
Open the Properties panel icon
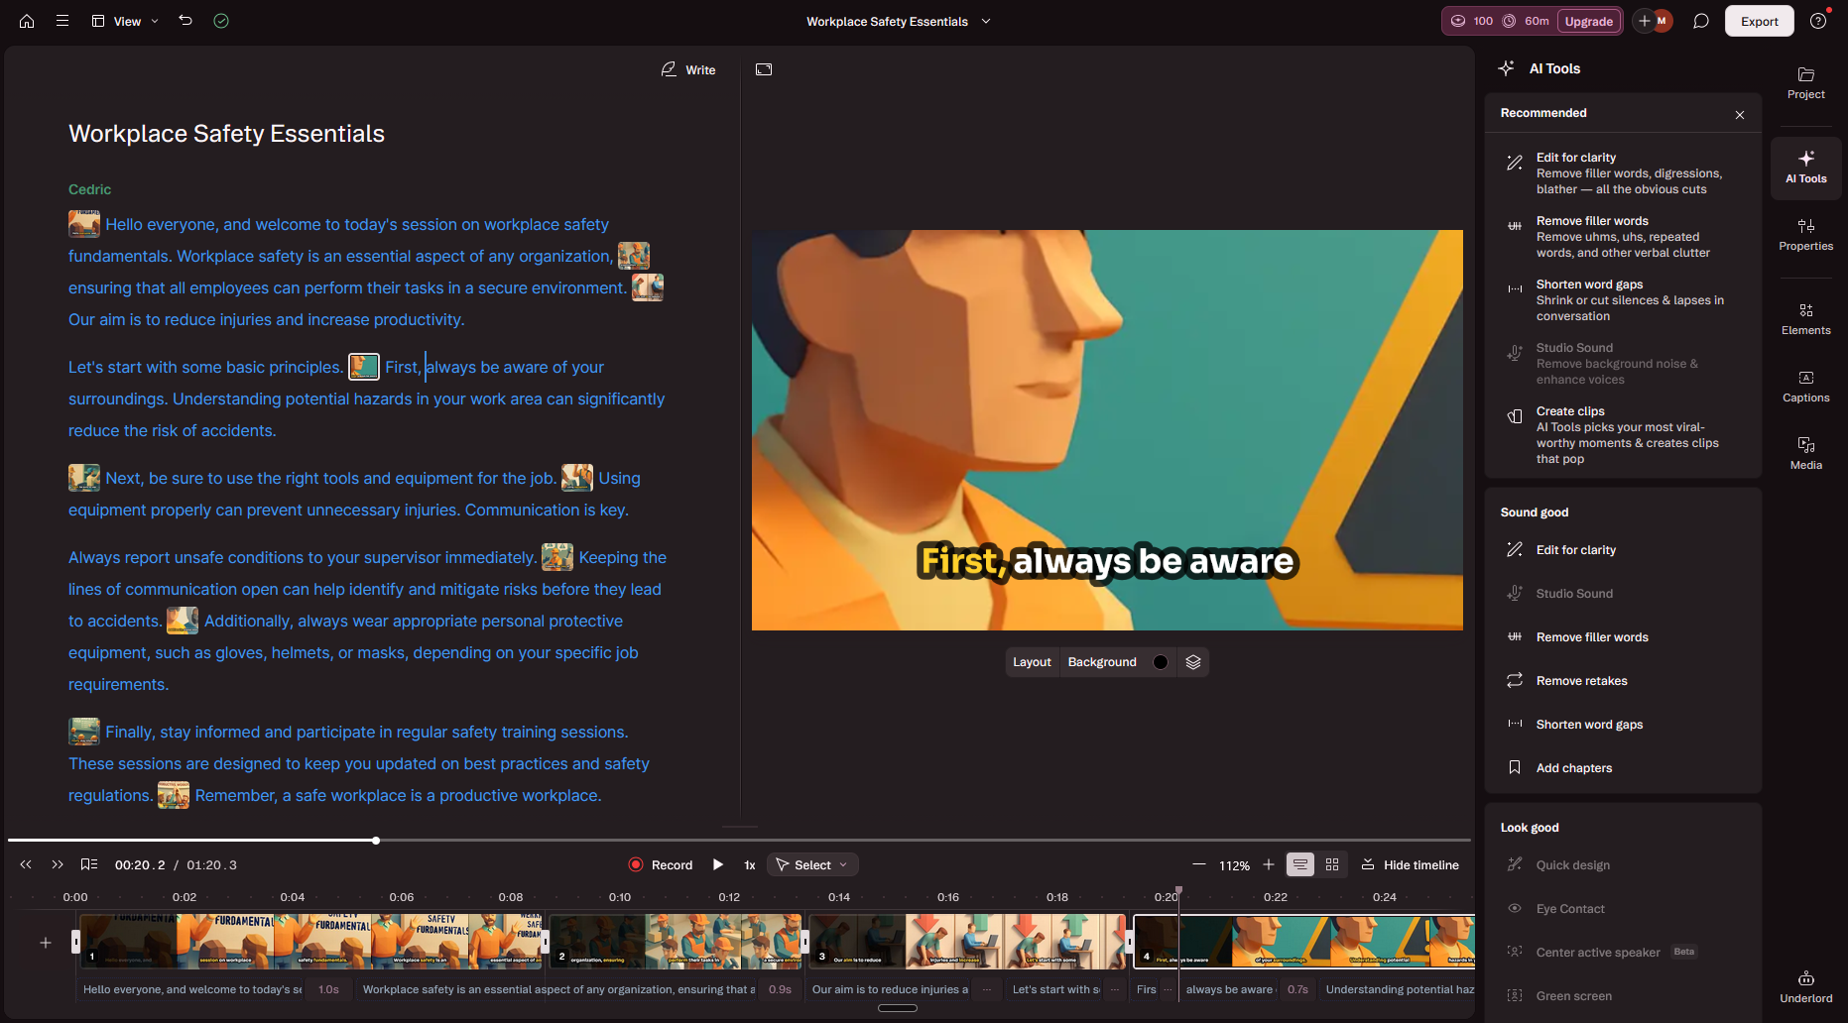(x=1805, y=234)
